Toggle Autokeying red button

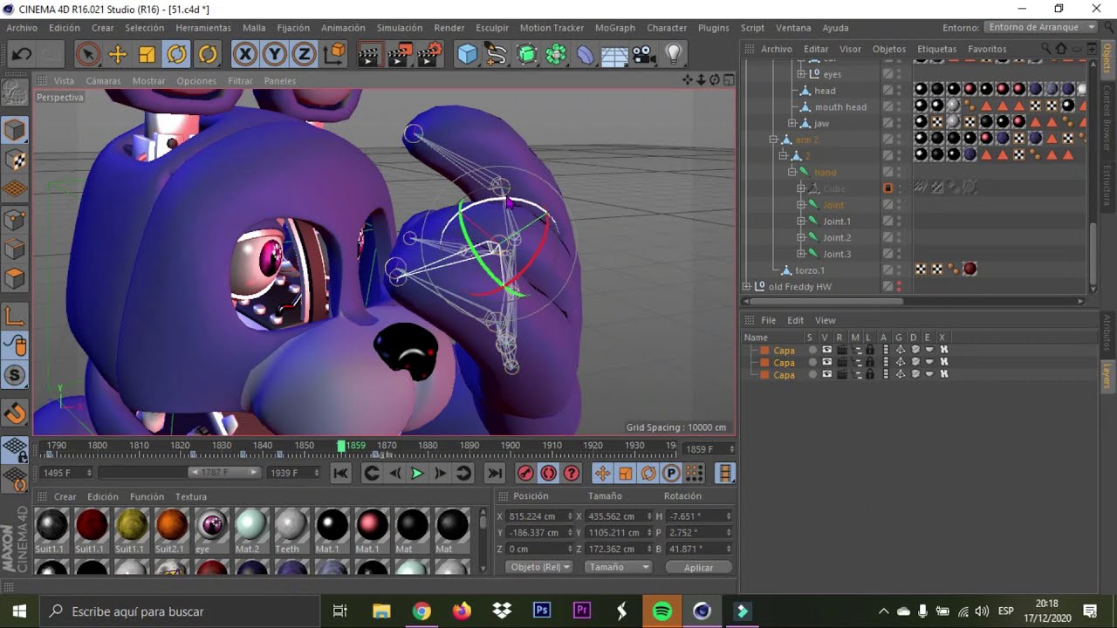point(548,474)
